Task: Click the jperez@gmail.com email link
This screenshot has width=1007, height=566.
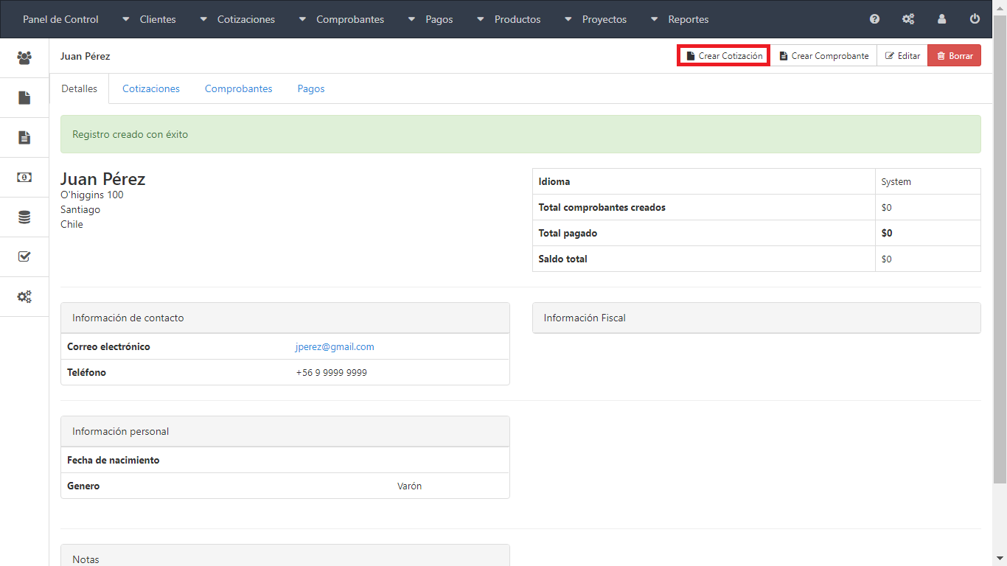Action: (335, 346)
